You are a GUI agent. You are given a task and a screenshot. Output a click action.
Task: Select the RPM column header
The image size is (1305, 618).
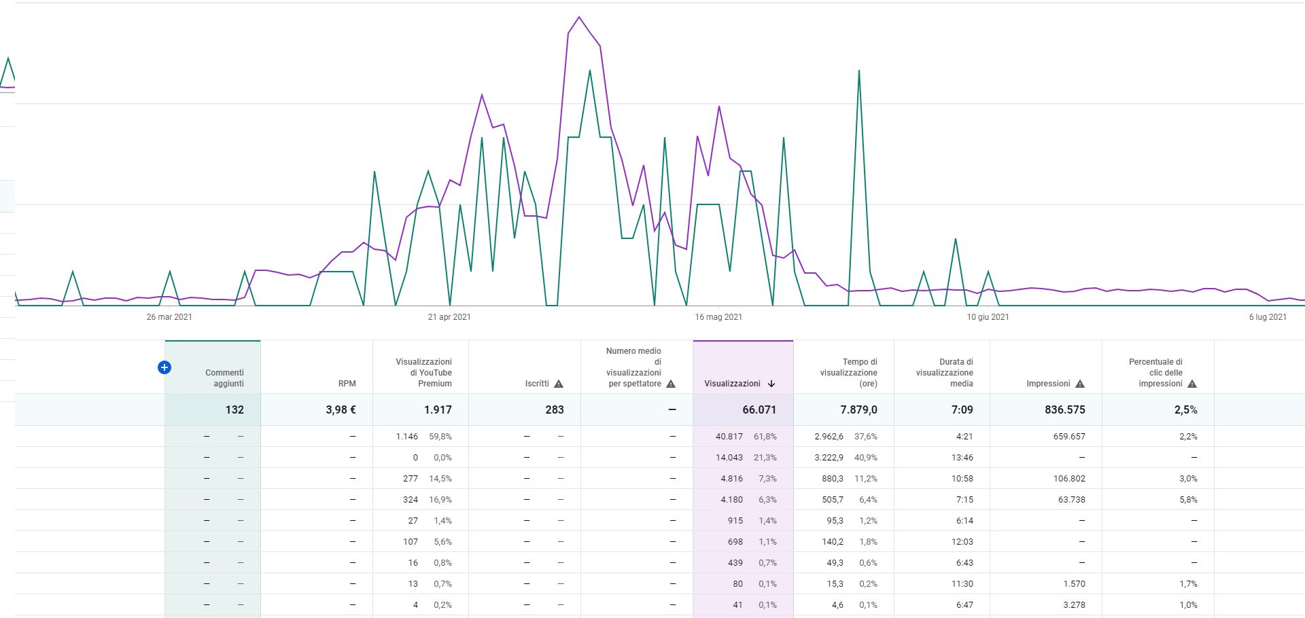(x=347, y=384)
